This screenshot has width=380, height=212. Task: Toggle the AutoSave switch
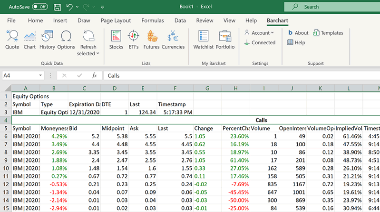40,7
